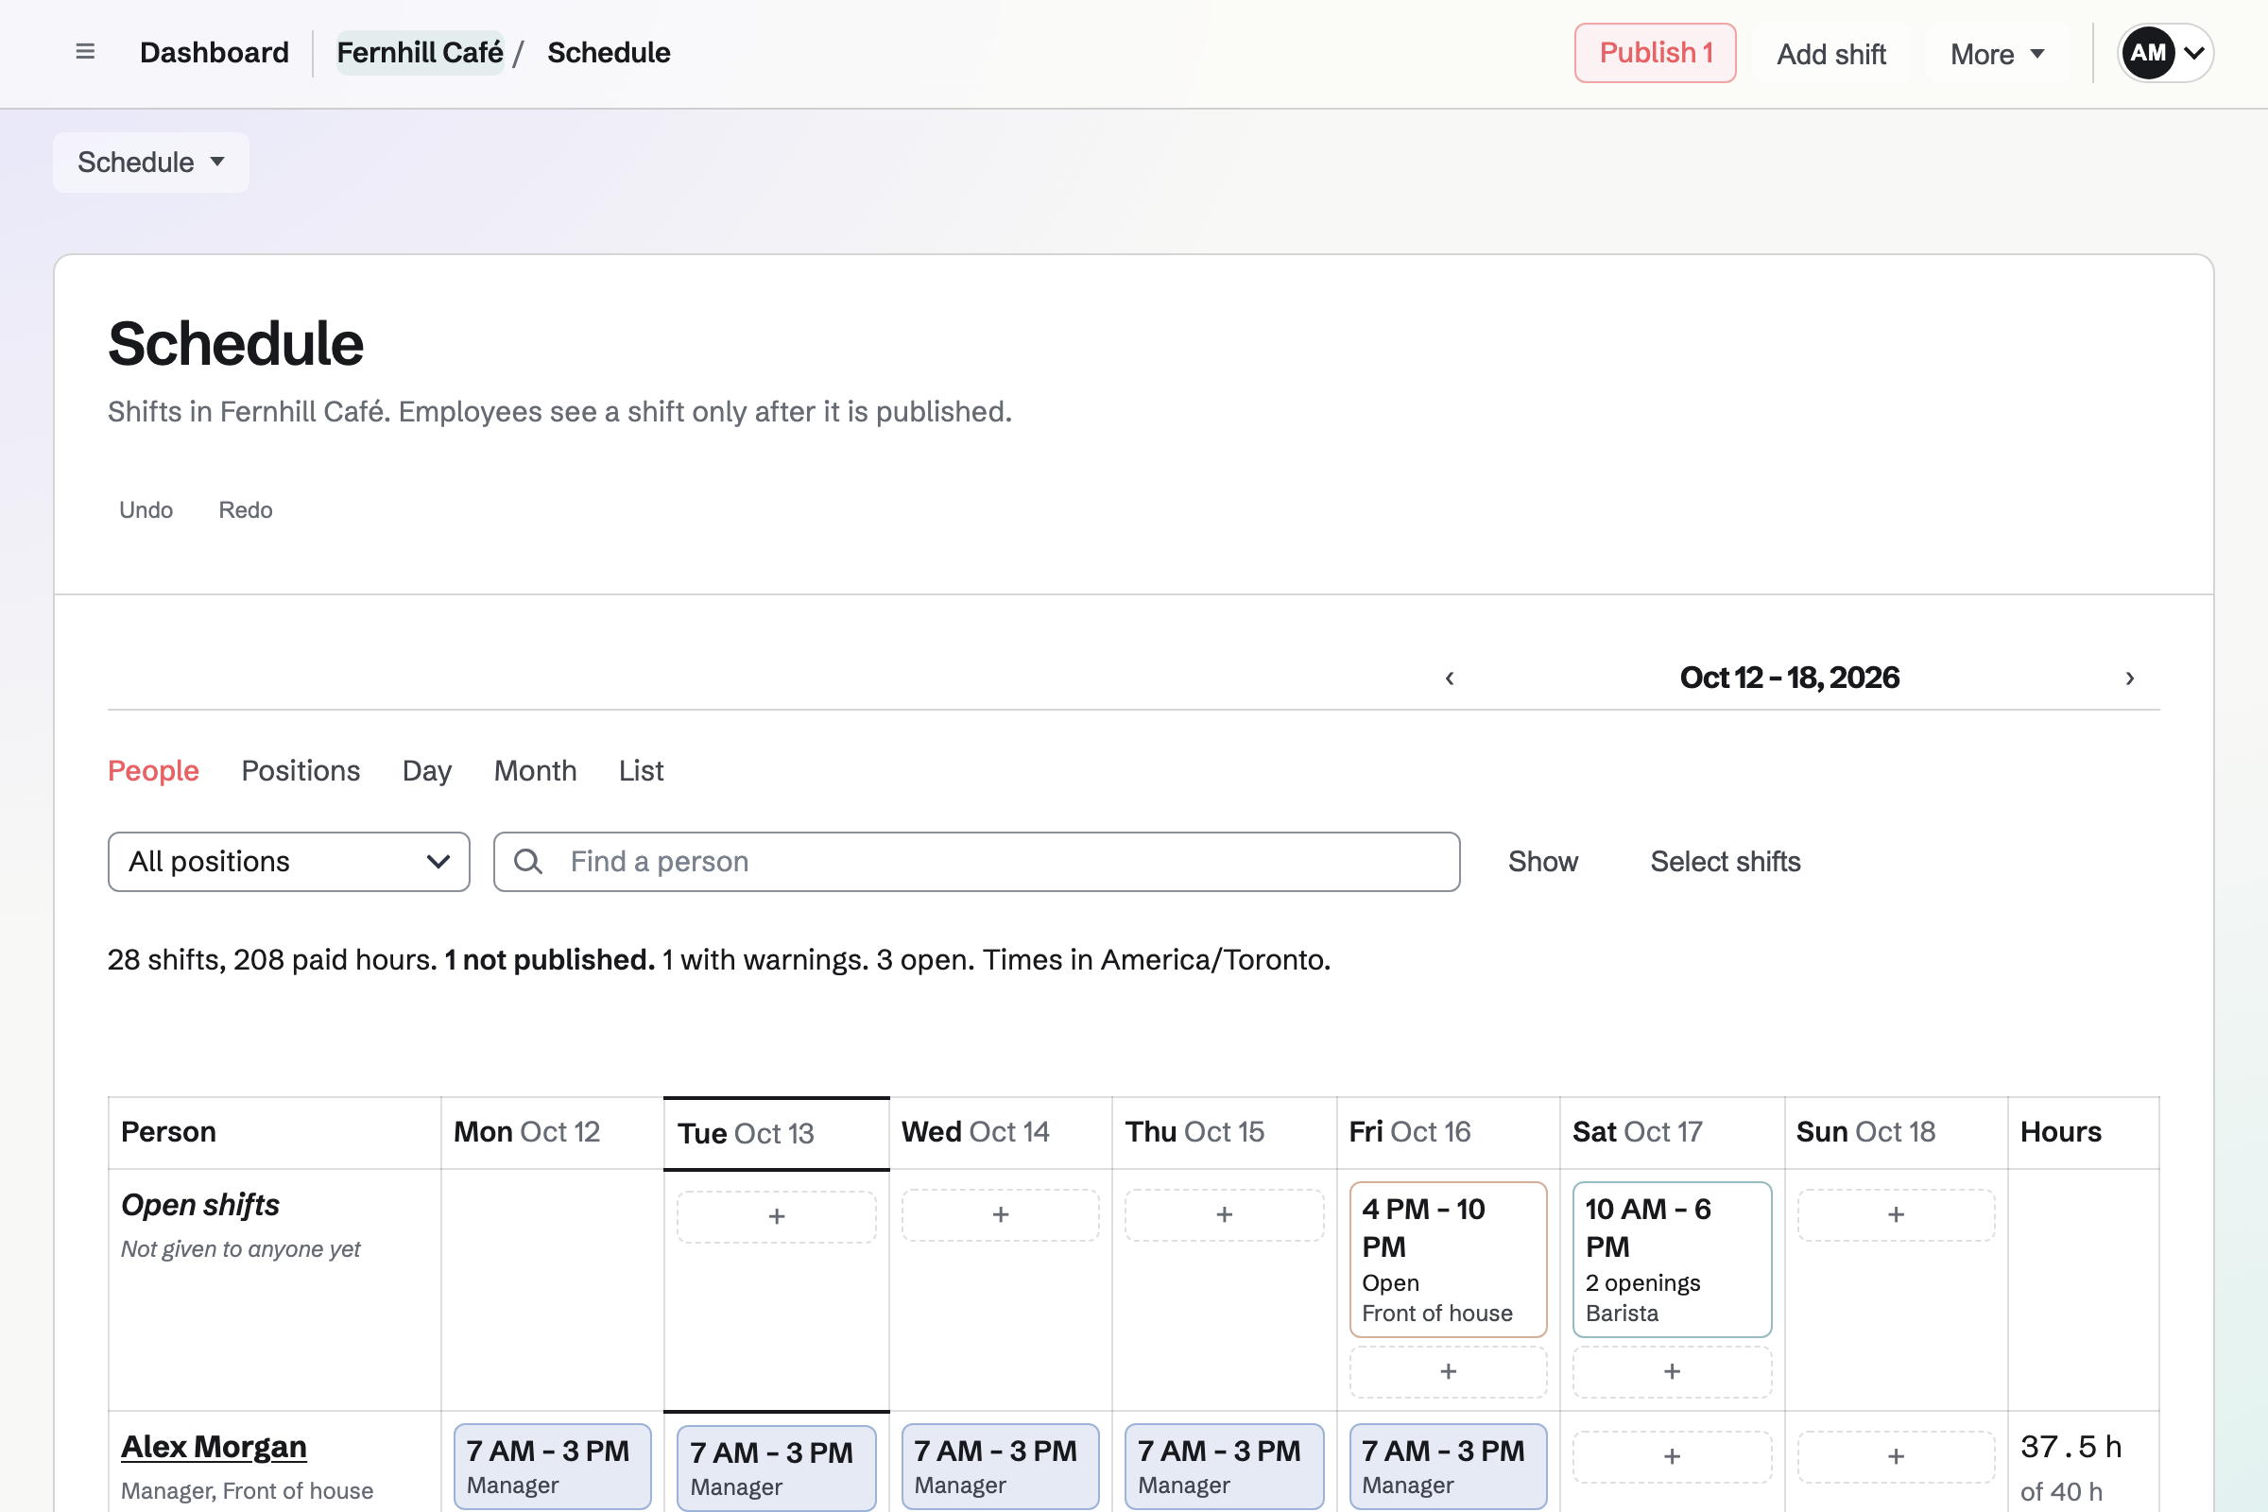Click the Oct 12 - 18, 2026 date range
The width and height of the screenshot is (2268, 1512).
pos(1790,678)
